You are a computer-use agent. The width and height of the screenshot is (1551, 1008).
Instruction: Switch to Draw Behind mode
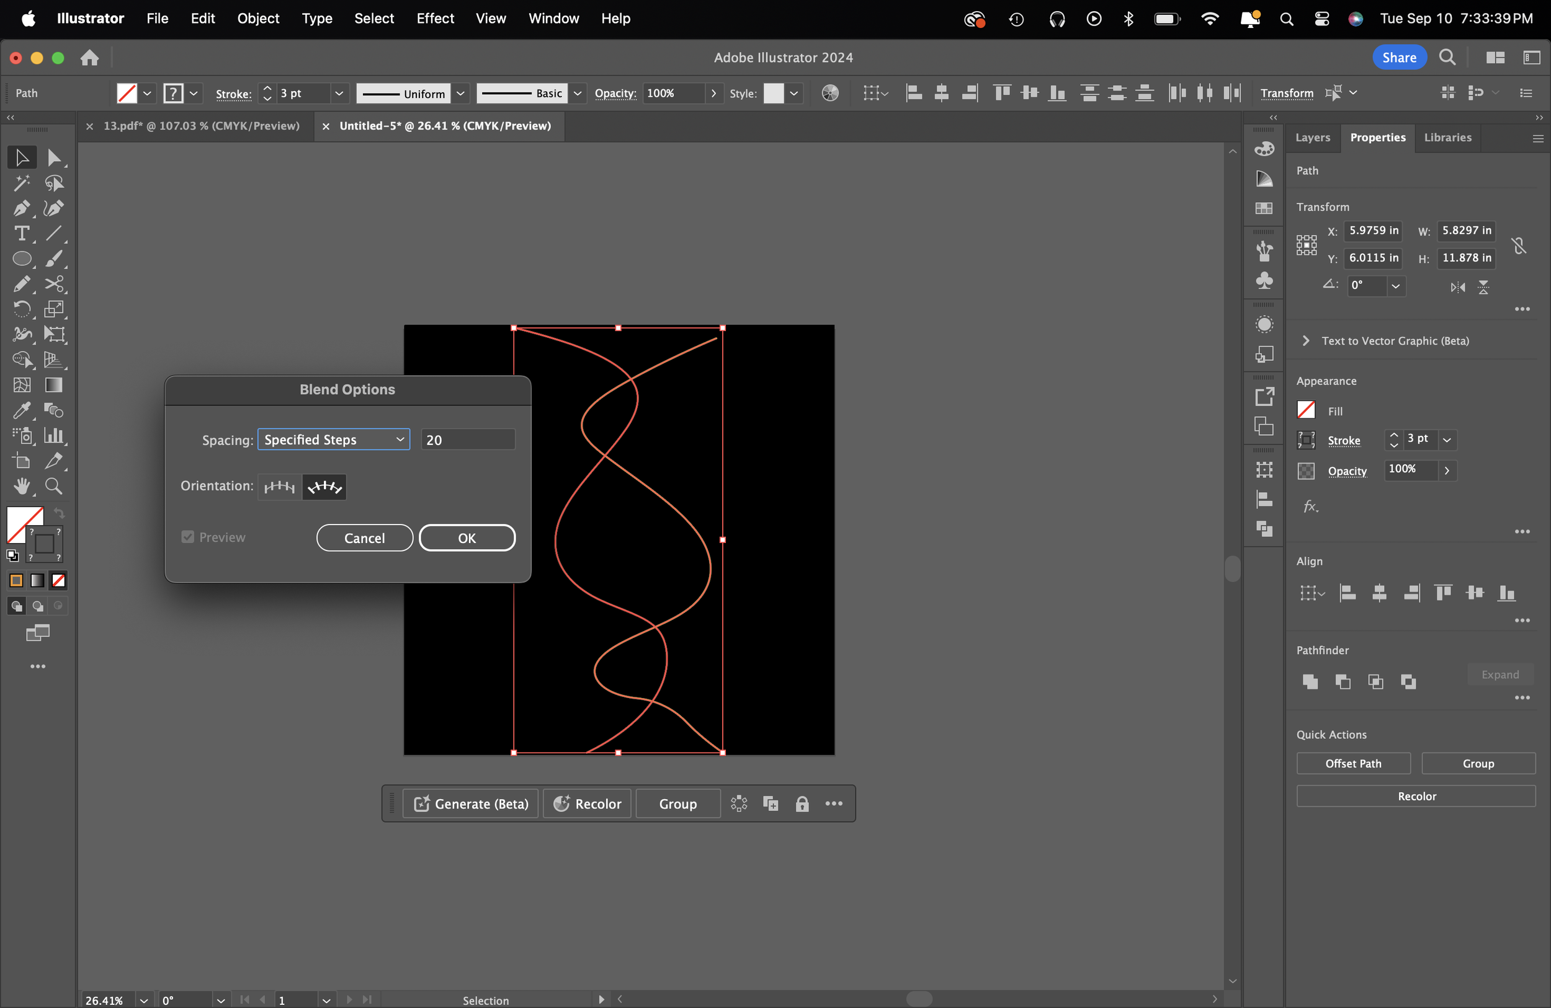(38, 606)
